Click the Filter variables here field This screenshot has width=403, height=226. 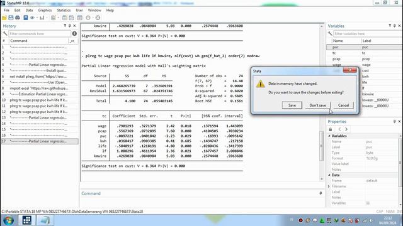click(x=368, y=33)
